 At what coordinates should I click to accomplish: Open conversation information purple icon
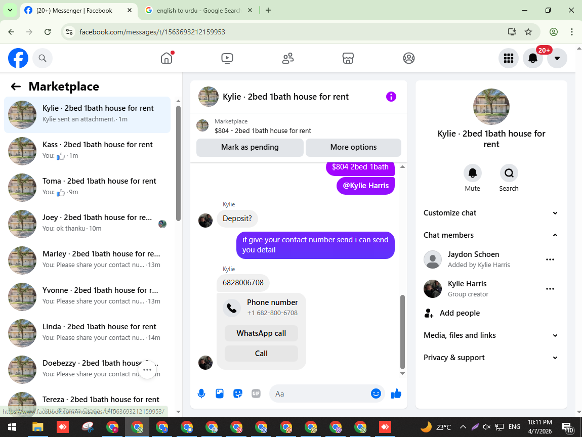pyautogui.click(x=391, y=97)
